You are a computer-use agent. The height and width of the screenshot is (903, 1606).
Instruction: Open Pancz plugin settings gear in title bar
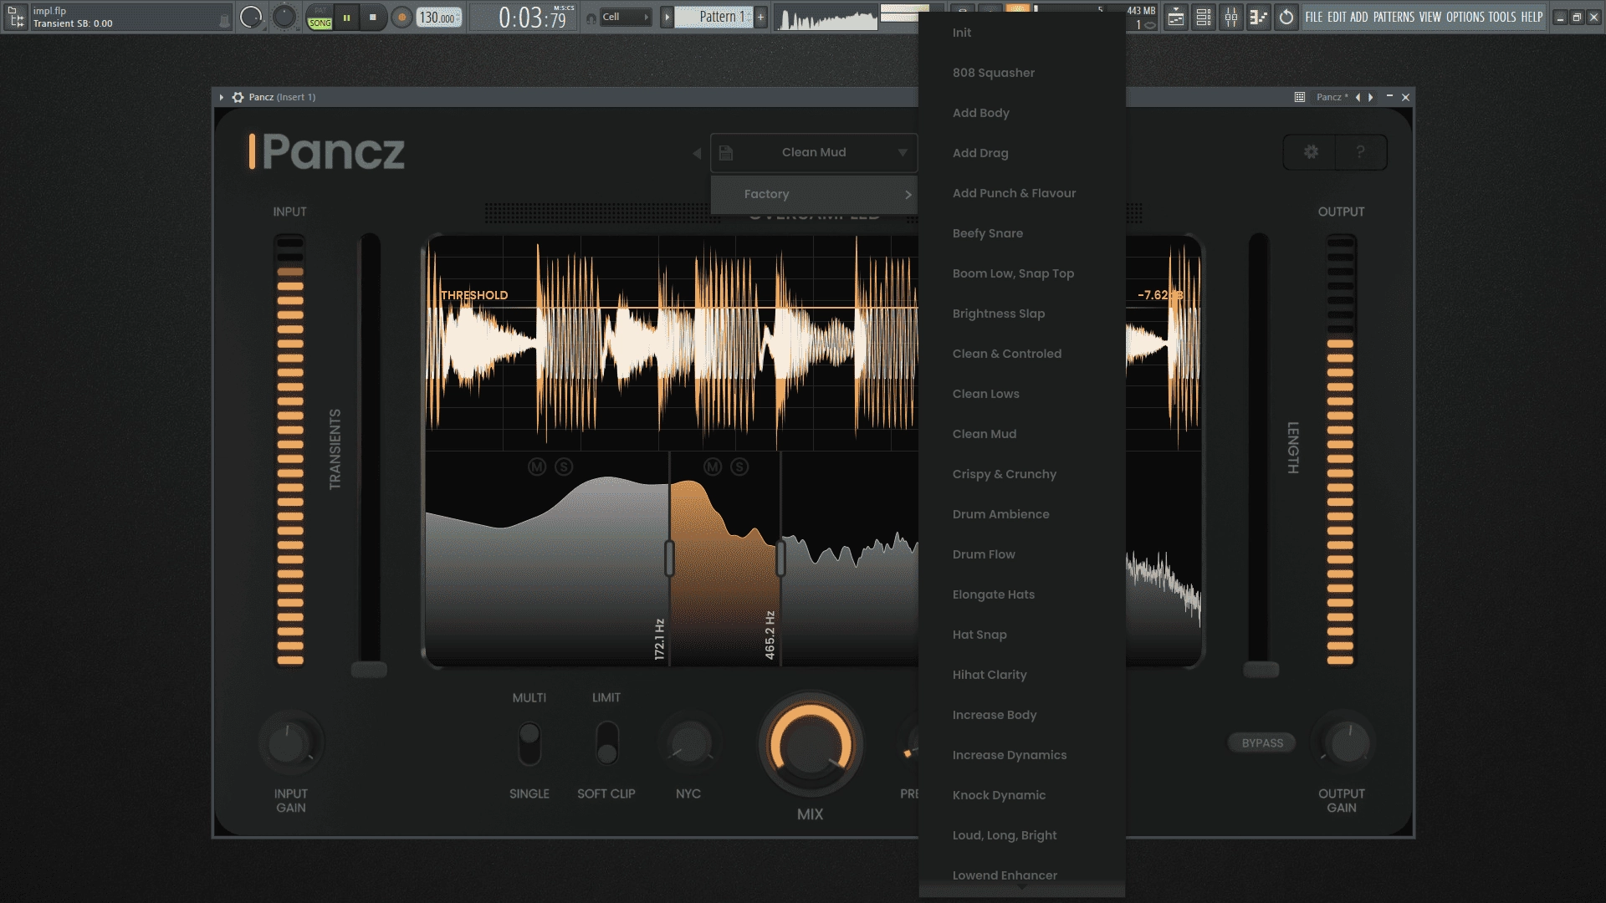click(x=238, y=97)
